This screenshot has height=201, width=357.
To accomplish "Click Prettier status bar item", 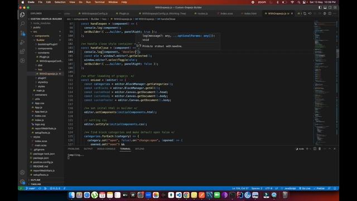I will click(319, 189).
